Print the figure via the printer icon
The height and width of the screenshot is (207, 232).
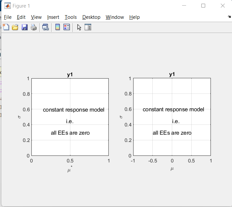click(34, 27)
